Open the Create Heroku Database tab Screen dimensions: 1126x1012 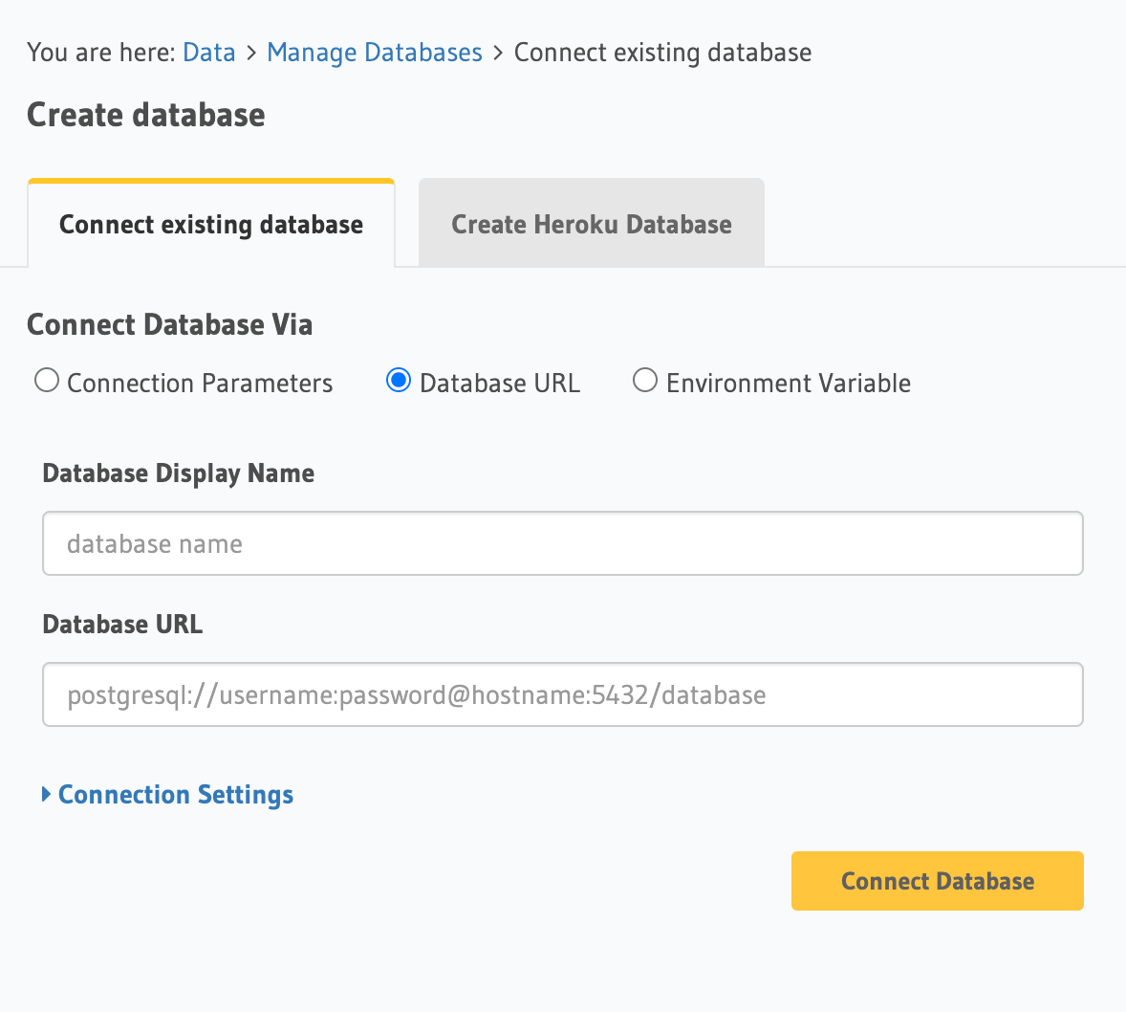click(591, 225)
